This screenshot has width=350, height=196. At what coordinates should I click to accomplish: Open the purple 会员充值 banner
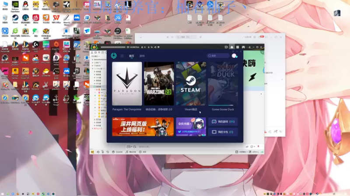pos(191,127)
